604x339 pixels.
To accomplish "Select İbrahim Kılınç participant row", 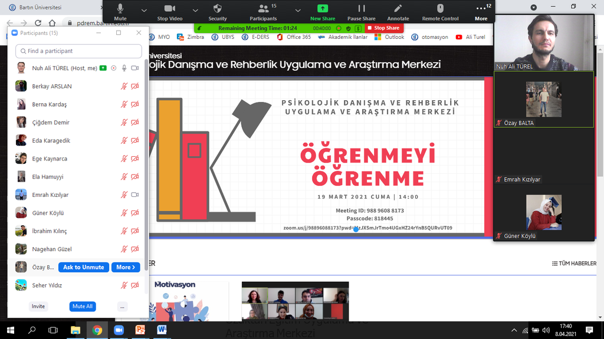I will coord(77,231).
